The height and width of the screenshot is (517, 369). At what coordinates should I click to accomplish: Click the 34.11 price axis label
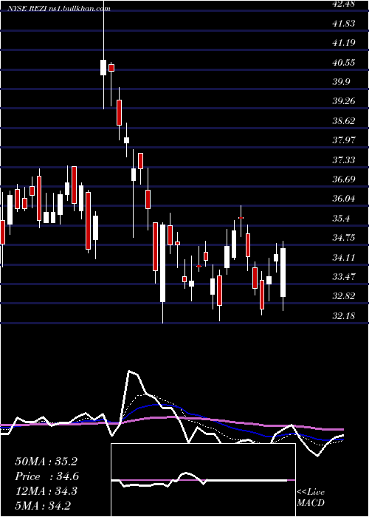coord(345,257)
